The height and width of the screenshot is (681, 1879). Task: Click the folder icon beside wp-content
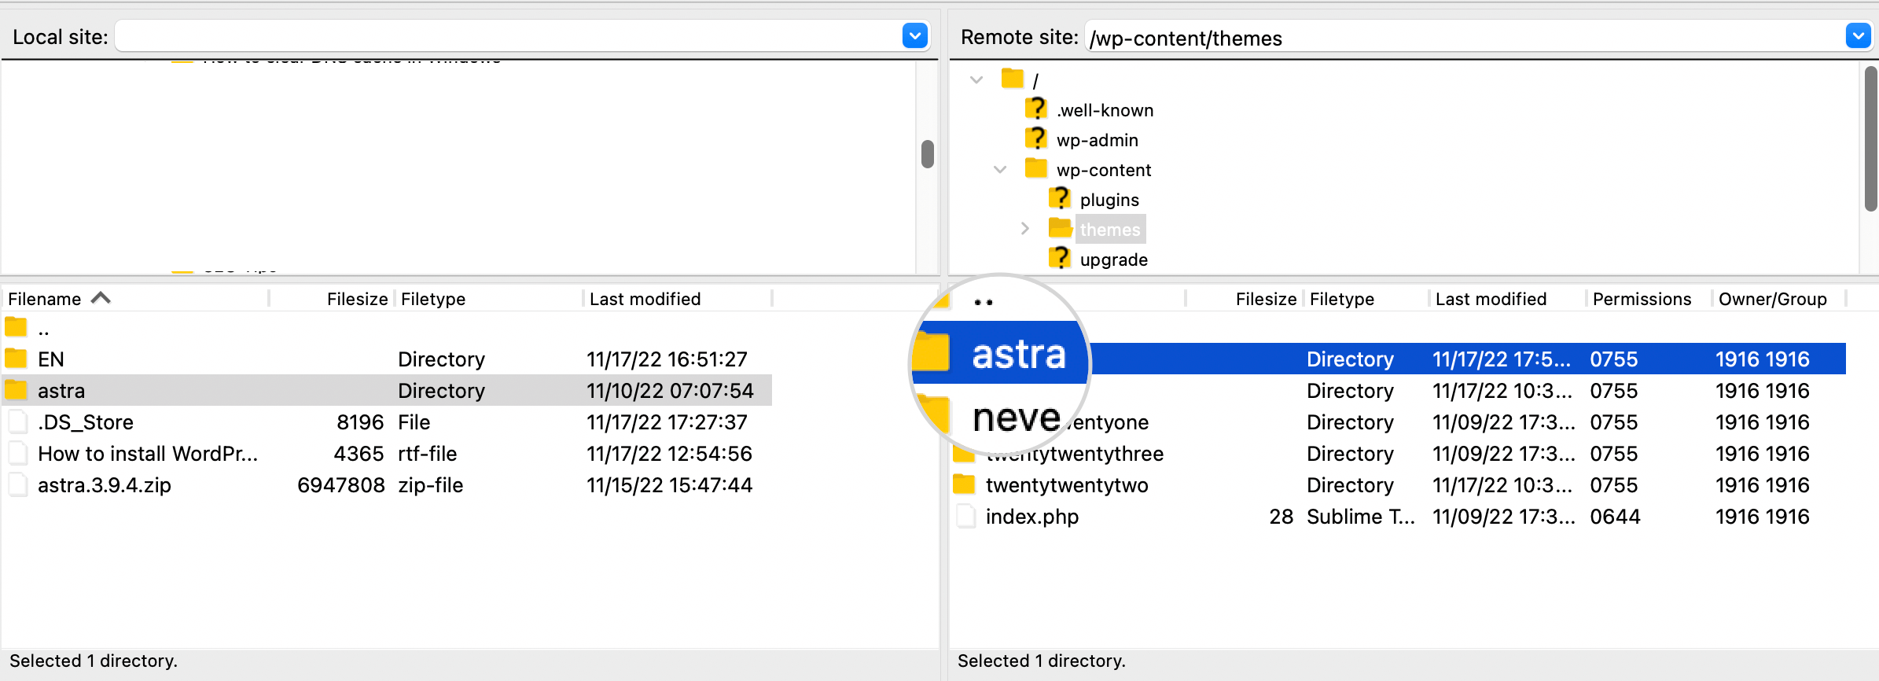(1036, 168)
